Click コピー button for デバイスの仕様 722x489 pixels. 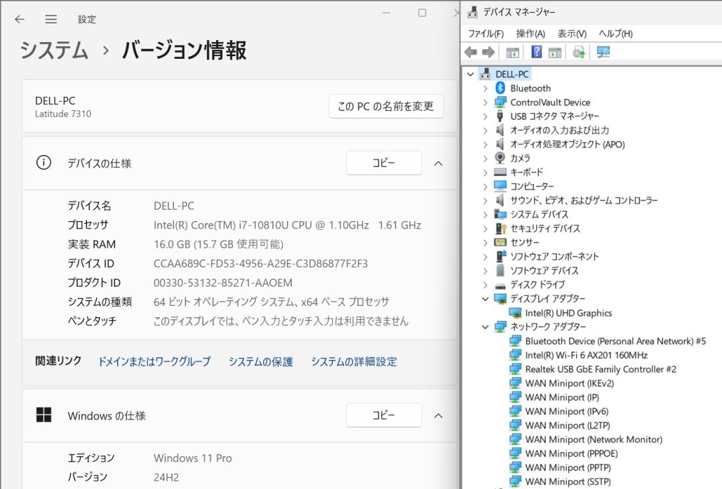pos(383,163)
